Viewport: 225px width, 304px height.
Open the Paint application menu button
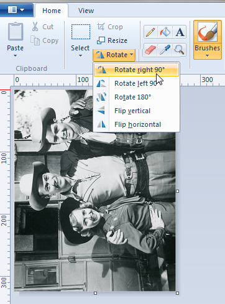[16, 10]
